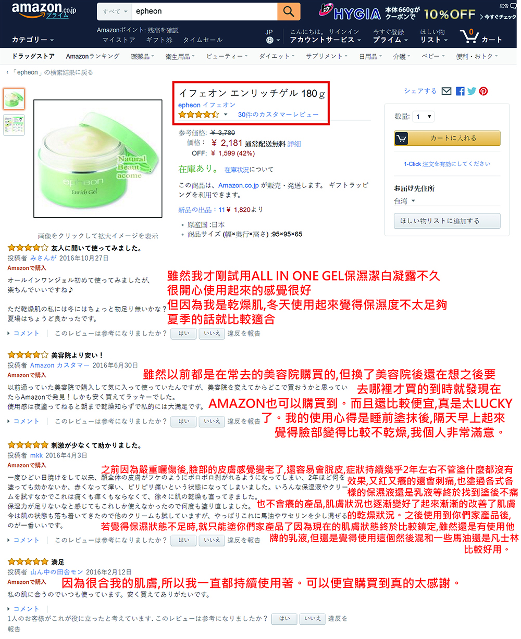Share product on Pinterest icon

click(x=483, y=91)
